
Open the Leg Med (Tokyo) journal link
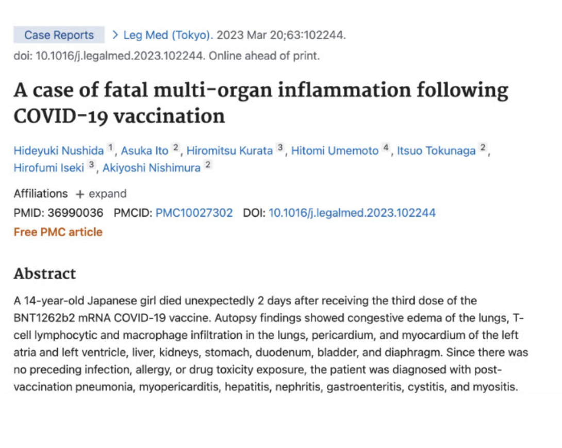point(168,35)
